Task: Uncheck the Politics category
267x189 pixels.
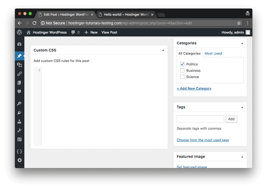Action: pos(182,64)
